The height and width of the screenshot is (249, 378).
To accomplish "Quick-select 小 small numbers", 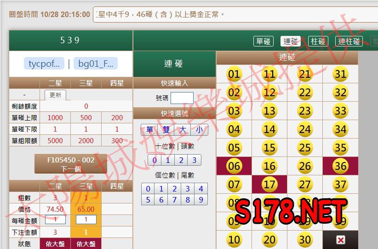I will pos(199,130).
